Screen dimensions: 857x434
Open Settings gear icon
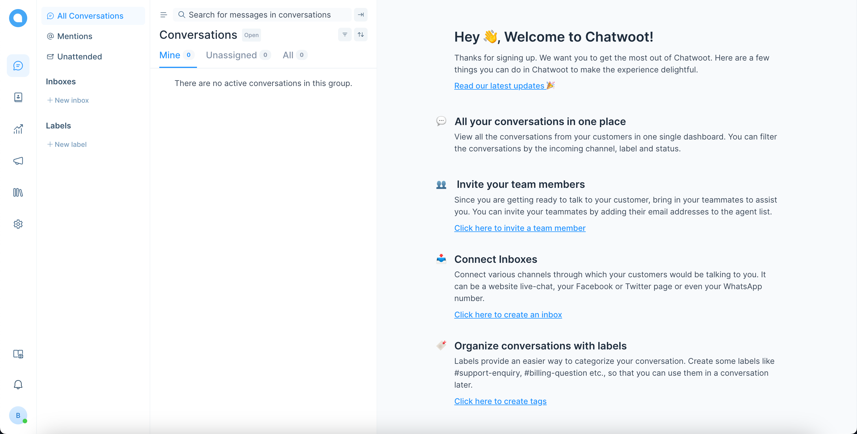tap(18, 224)
